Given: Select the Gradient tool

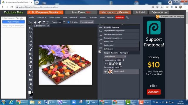Looking at the screenshot, I should click(x=31, y=54).
